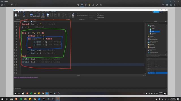
Task: Click the Explorer filter input field
Action: coord(157,23)
